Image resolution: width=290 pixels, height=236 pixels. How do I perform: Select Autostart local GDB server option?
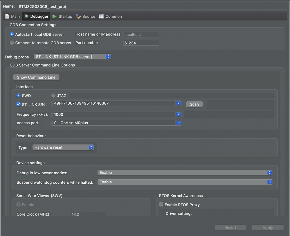point(12,34)
